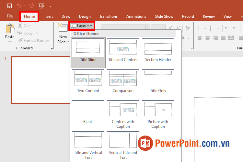Click the Copy button

[25, 33]
